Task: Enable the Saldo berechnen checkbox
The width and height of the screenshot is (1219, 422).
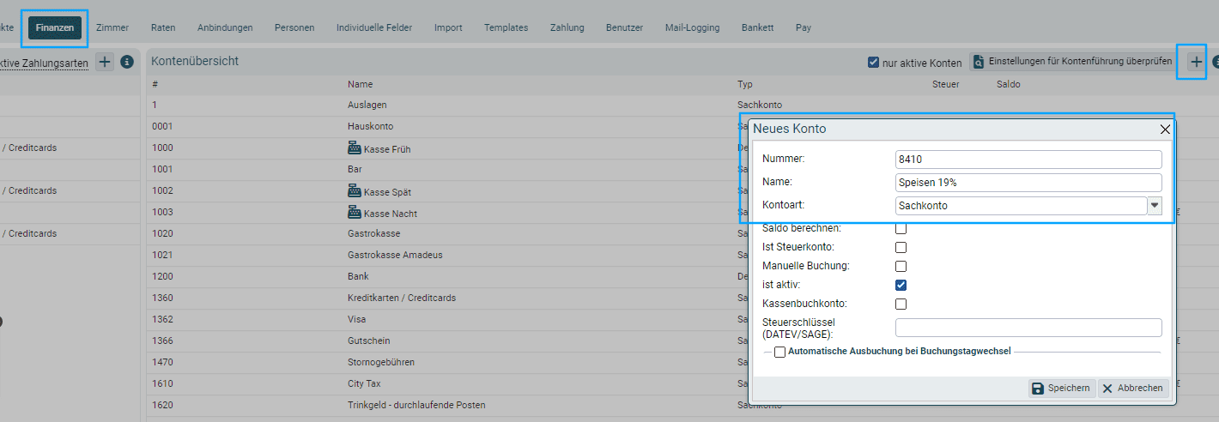Action: (901, 228)
